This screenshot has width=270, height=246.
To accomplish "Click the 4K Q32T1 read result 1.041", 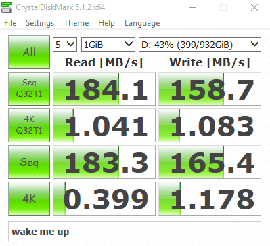I will tap(104, 125).
